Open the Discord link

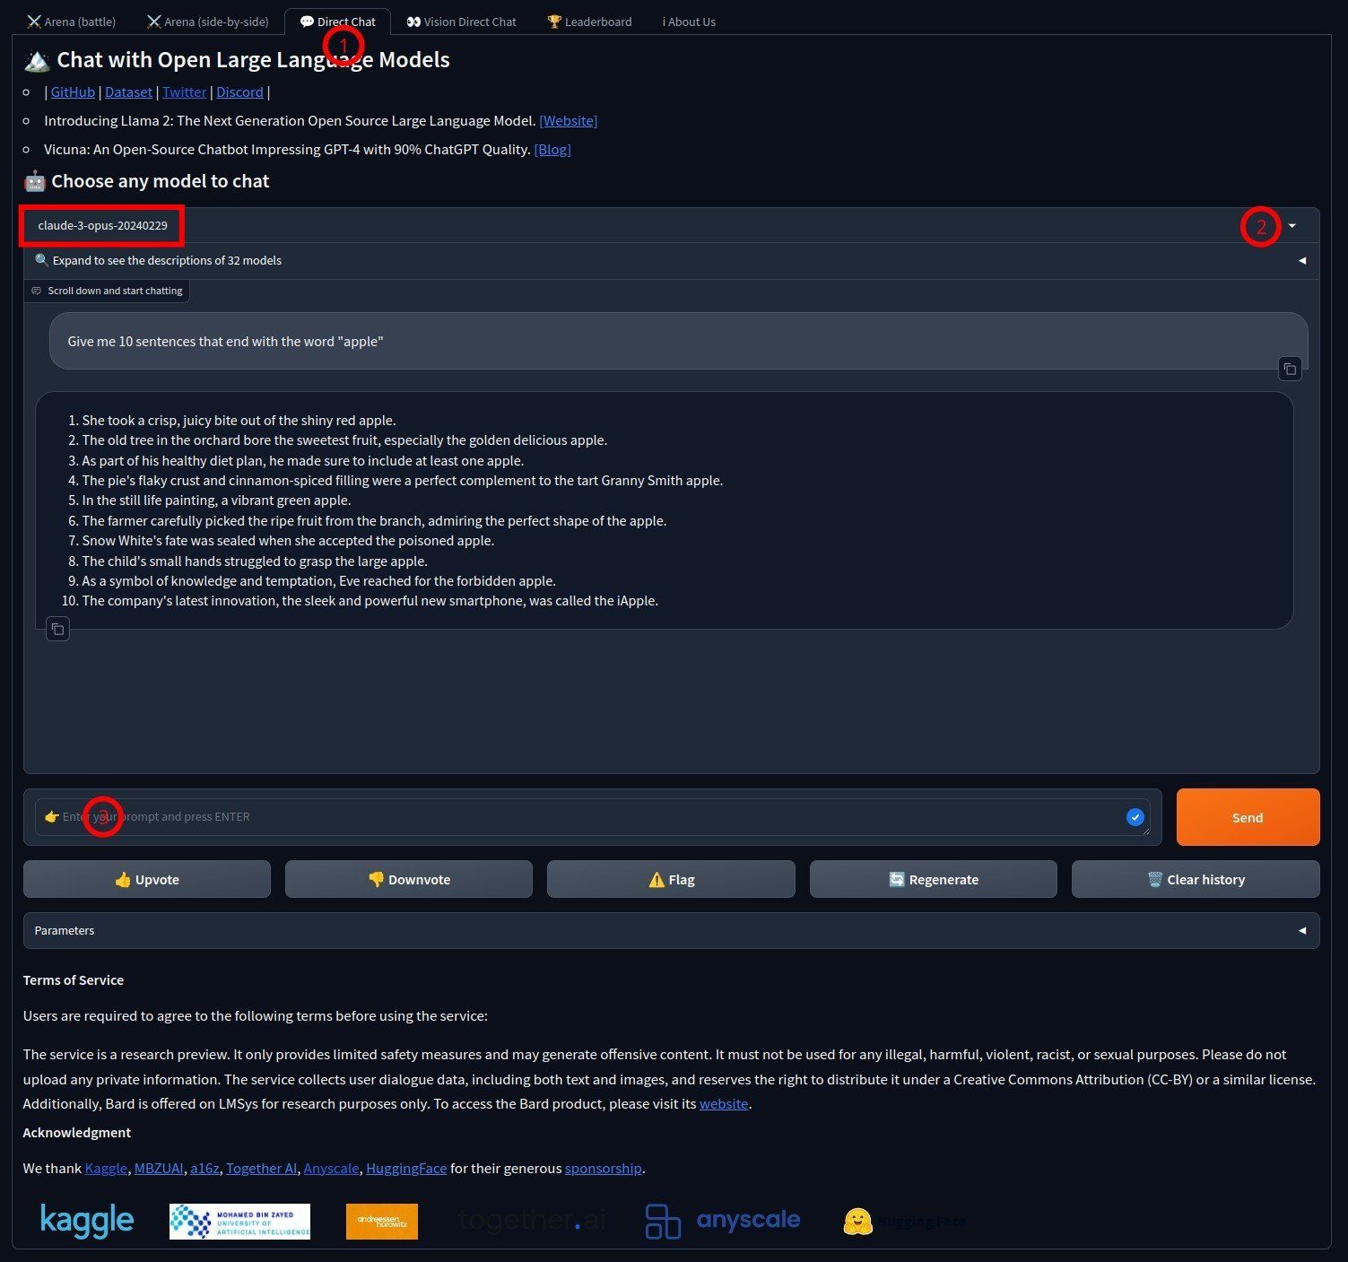click(239, 92)
